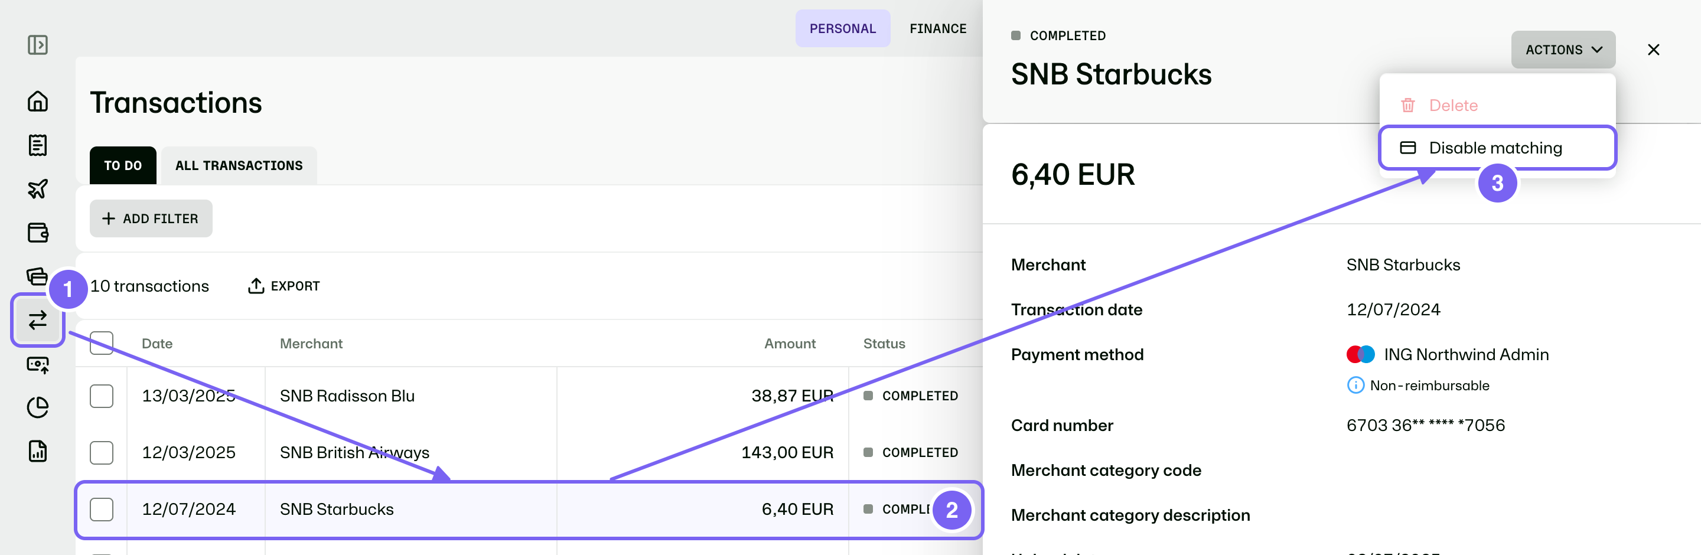The height and width of the screenshot is (555, 1701).
Task: Click the EXPORT button
Action: click(x=284, y=286)
